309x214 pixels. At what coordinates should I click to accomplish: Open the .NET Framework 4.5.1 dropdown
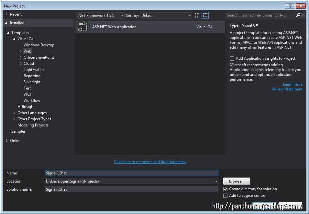pos(100,15)
